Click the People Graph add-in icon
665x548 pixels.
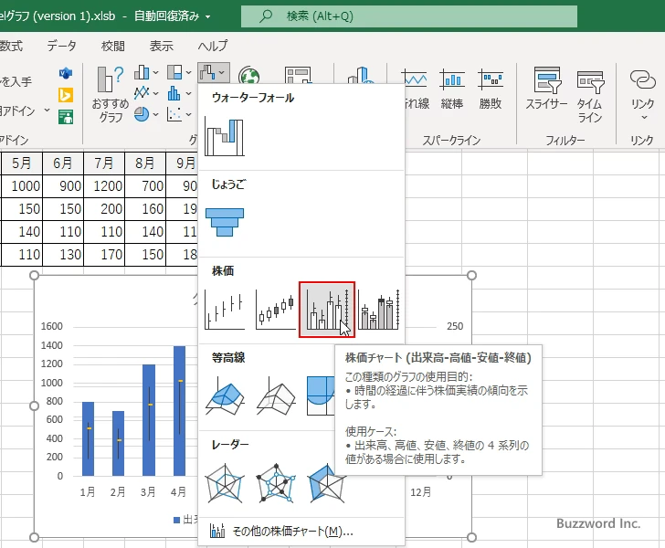[x=66, y=117]
